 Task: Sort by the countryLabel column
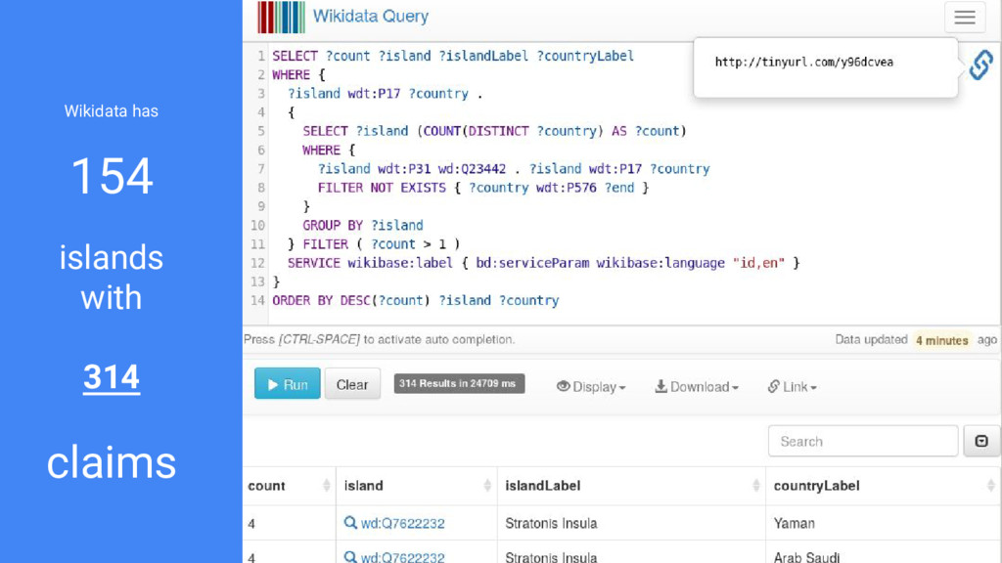coord(884,486)
